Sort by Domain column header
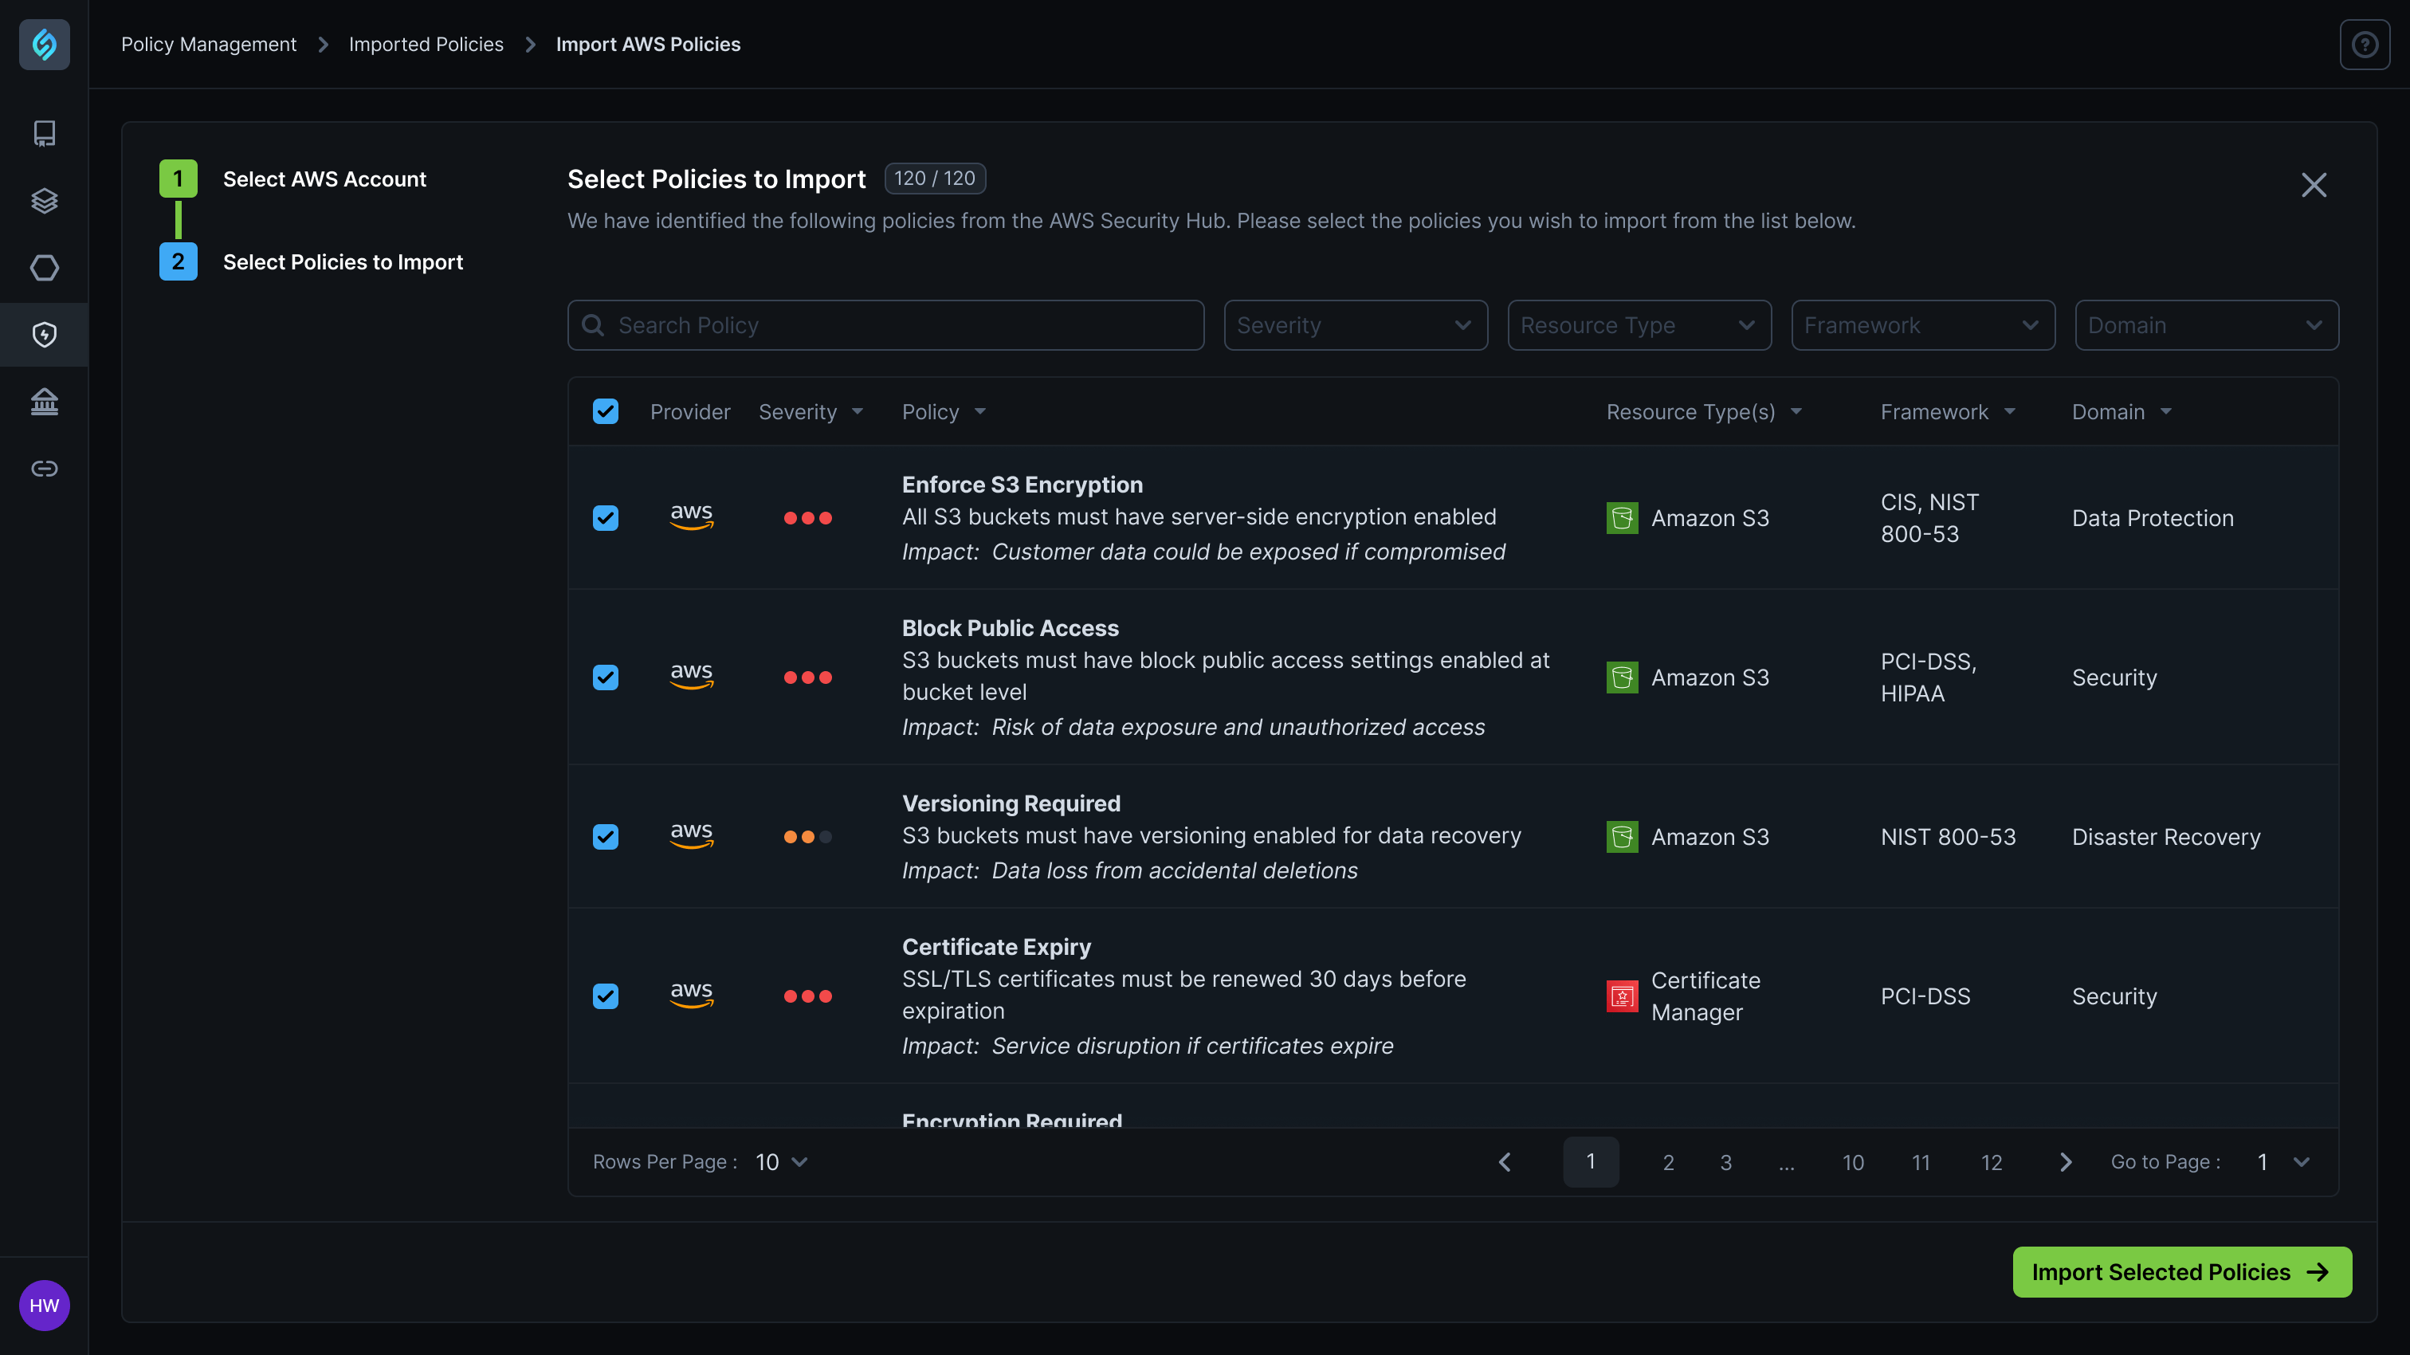 click(x=2121, y=412)
